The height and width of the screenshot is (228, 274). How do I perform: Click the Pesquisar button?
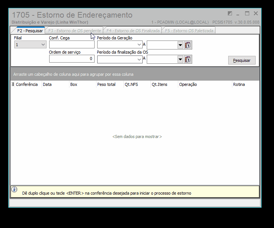242,60
